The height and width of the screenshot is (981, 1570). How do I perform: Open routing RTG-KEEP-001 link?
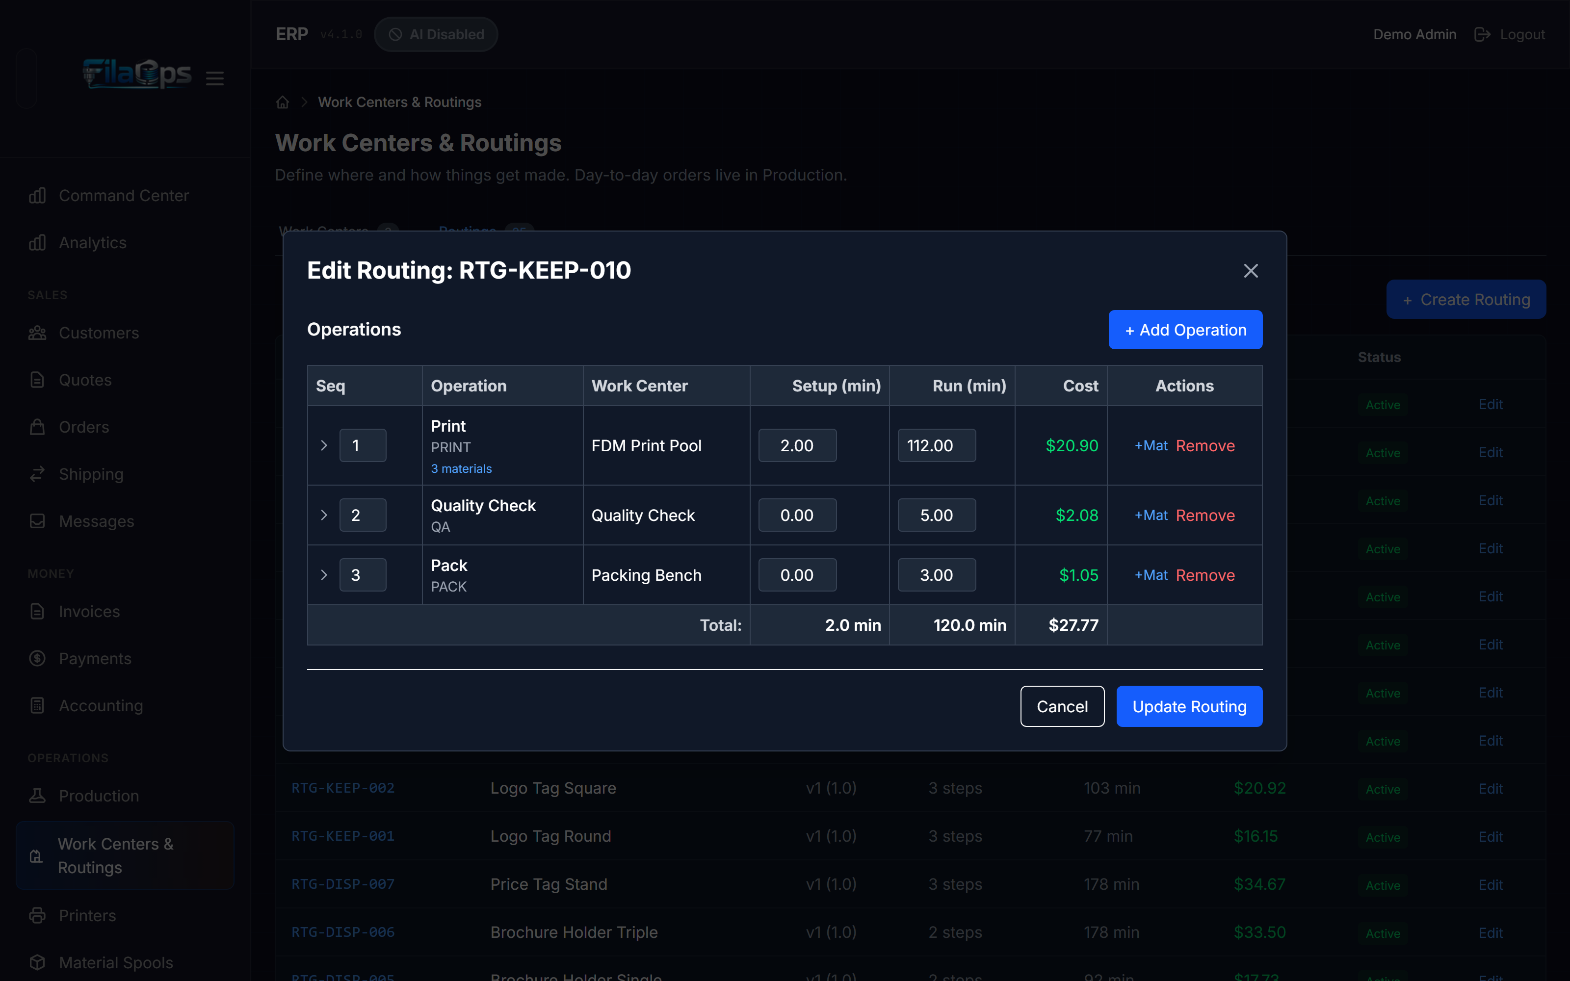(x=342, y=836)
